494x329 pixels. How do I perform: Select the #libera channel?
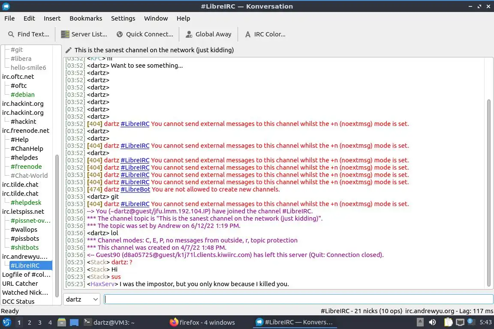pos(21,59)
